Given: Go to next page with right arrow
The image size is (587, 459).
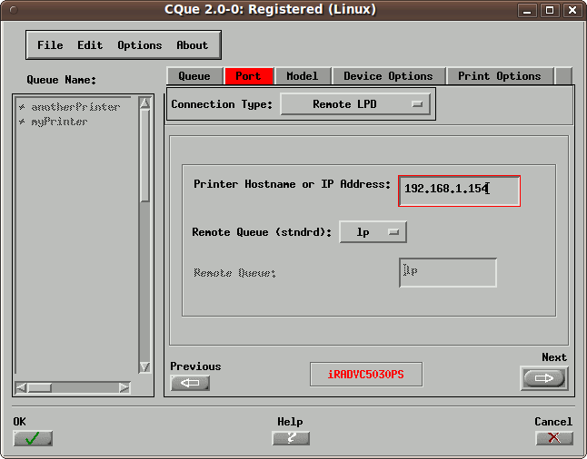Looking at the screenshot, I should pyautogui.click(x=543, y=378).
